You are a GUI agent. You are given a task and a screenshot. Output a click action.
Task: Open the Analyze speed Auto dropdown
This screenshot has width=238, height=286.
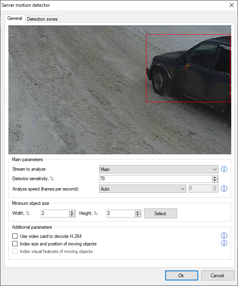(x=142, y=189)
